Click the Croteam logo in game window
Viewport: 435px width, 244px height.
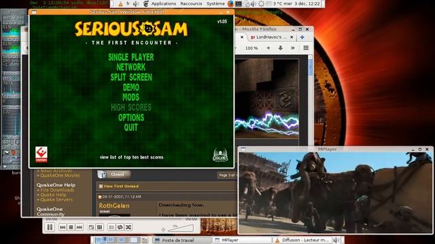41,155
